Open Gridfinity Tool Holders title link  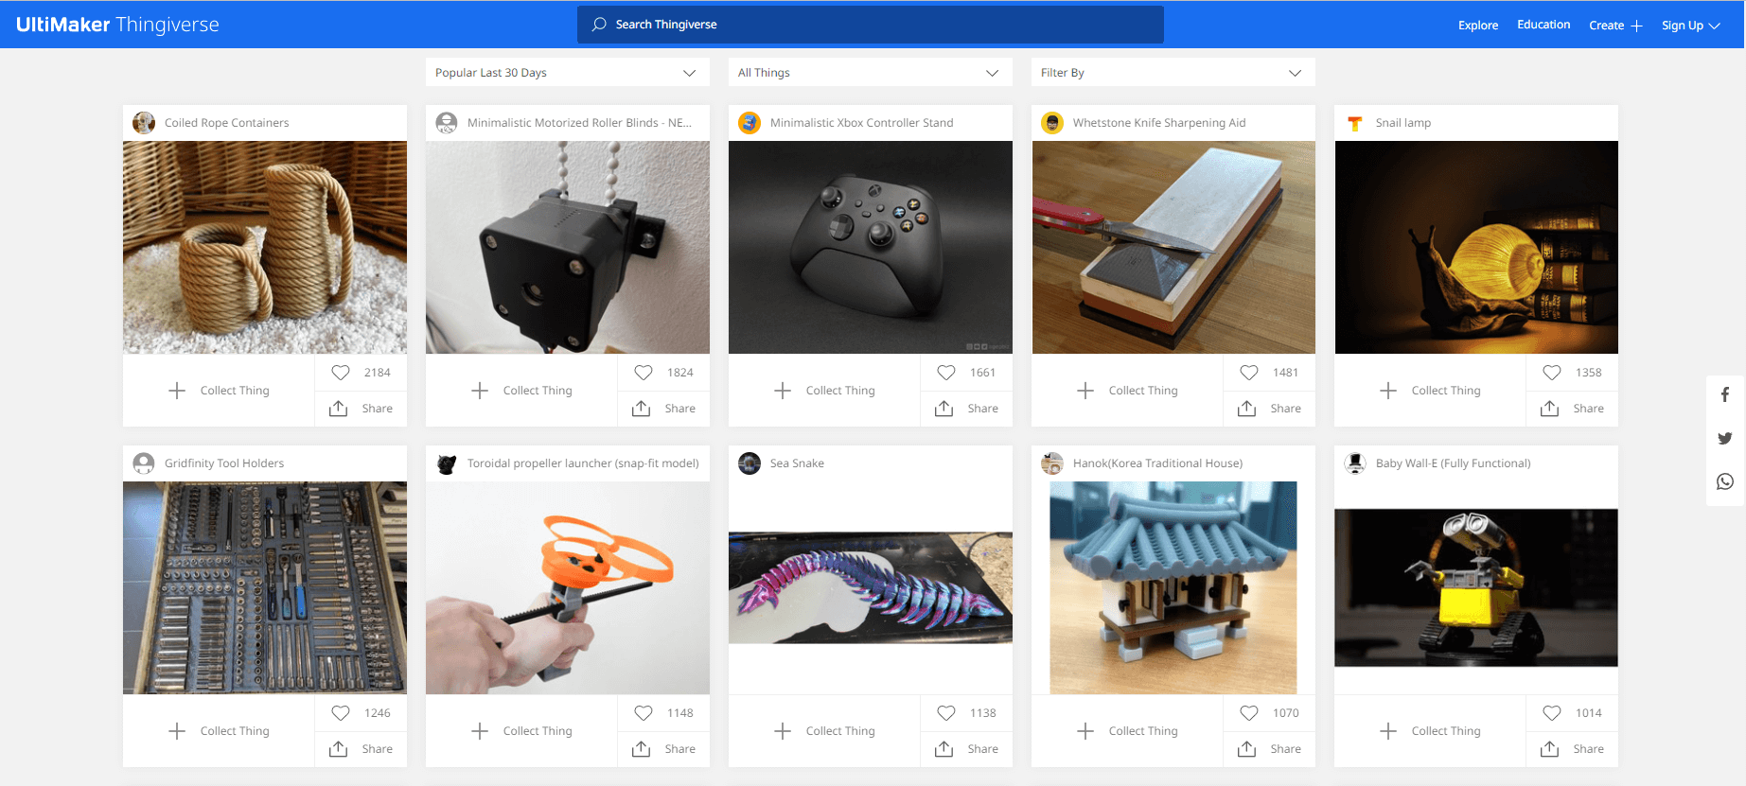(224, 463)
